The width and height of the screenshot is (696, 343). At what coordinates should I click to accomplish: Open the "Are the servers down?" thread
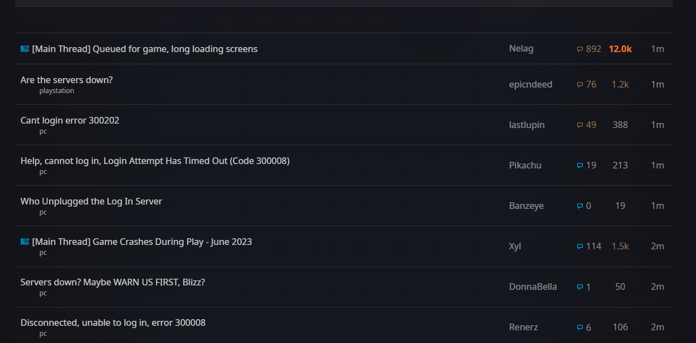67,80
